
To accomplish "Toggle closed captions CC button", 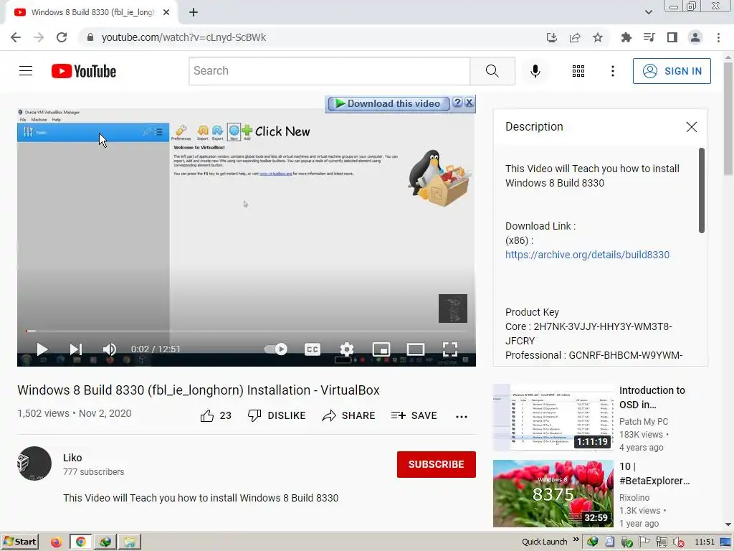I will [313, 349].
